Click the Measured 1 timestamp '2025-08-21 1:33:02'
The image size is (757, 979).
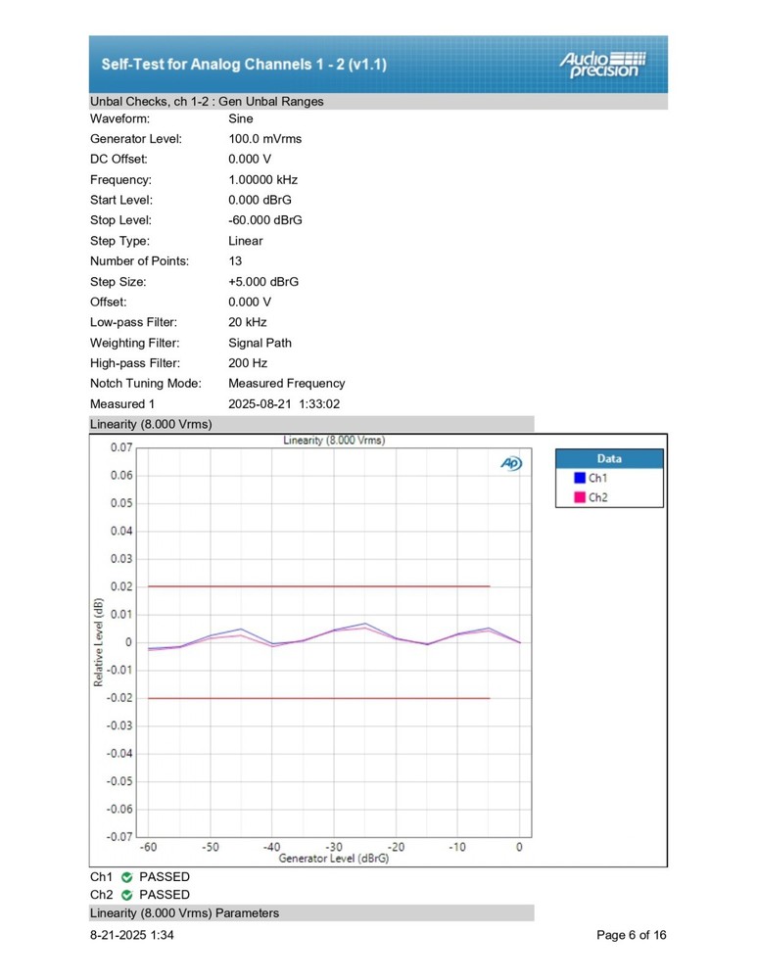(x=284, y=404)
